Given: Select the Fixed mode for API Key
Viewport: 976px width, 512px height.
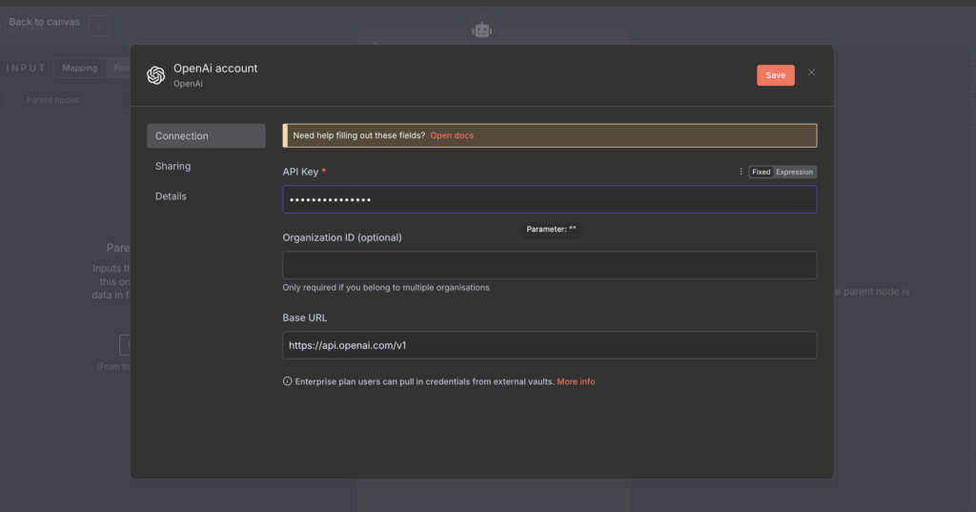Looking at the screenshot, I should pyautogui.click(x=761, y=172).
